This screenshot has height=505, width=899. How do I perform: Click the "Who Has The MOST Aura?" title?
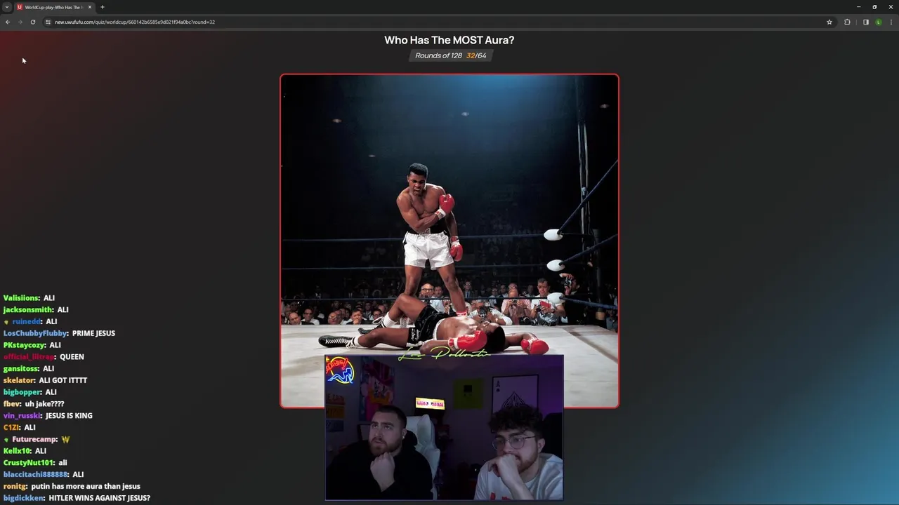click(449, 40)
